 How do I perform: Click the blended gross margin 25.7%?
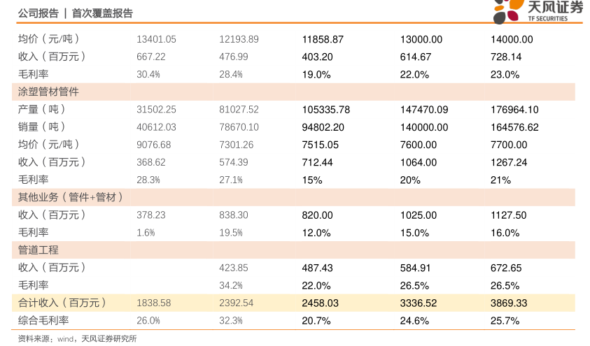[505, 321]
